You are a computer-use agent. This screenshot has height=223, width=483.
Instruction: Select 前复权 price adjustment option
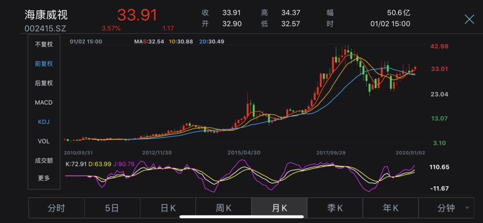click(44, 63)
